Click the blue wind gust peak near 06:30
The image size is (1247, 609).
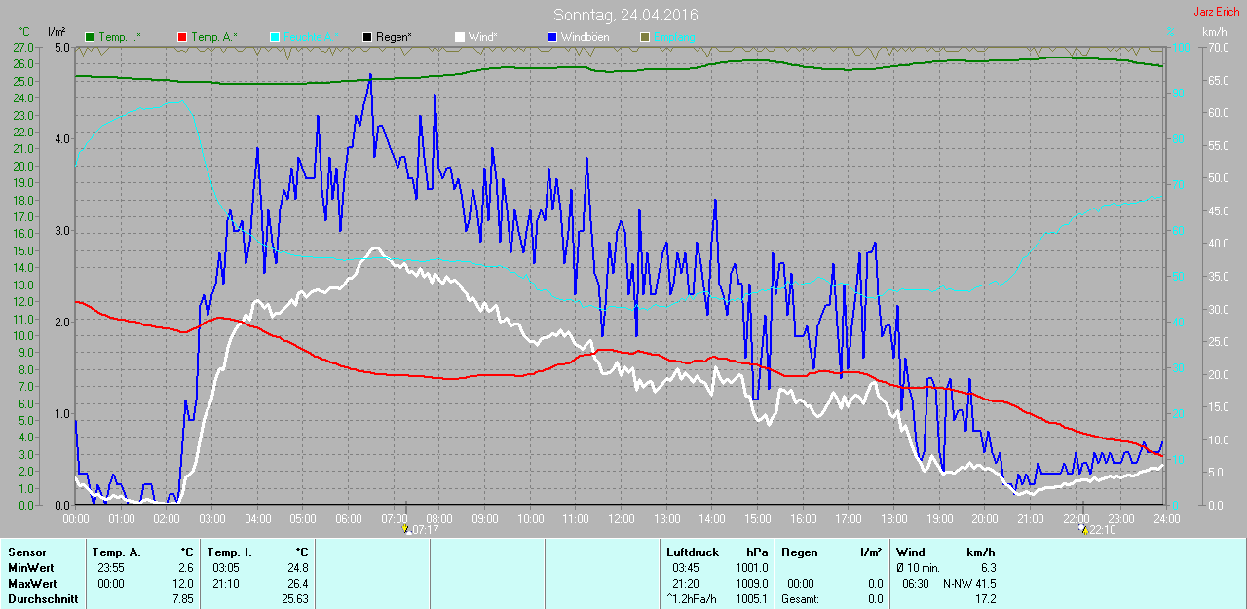[x=370, y=75]
